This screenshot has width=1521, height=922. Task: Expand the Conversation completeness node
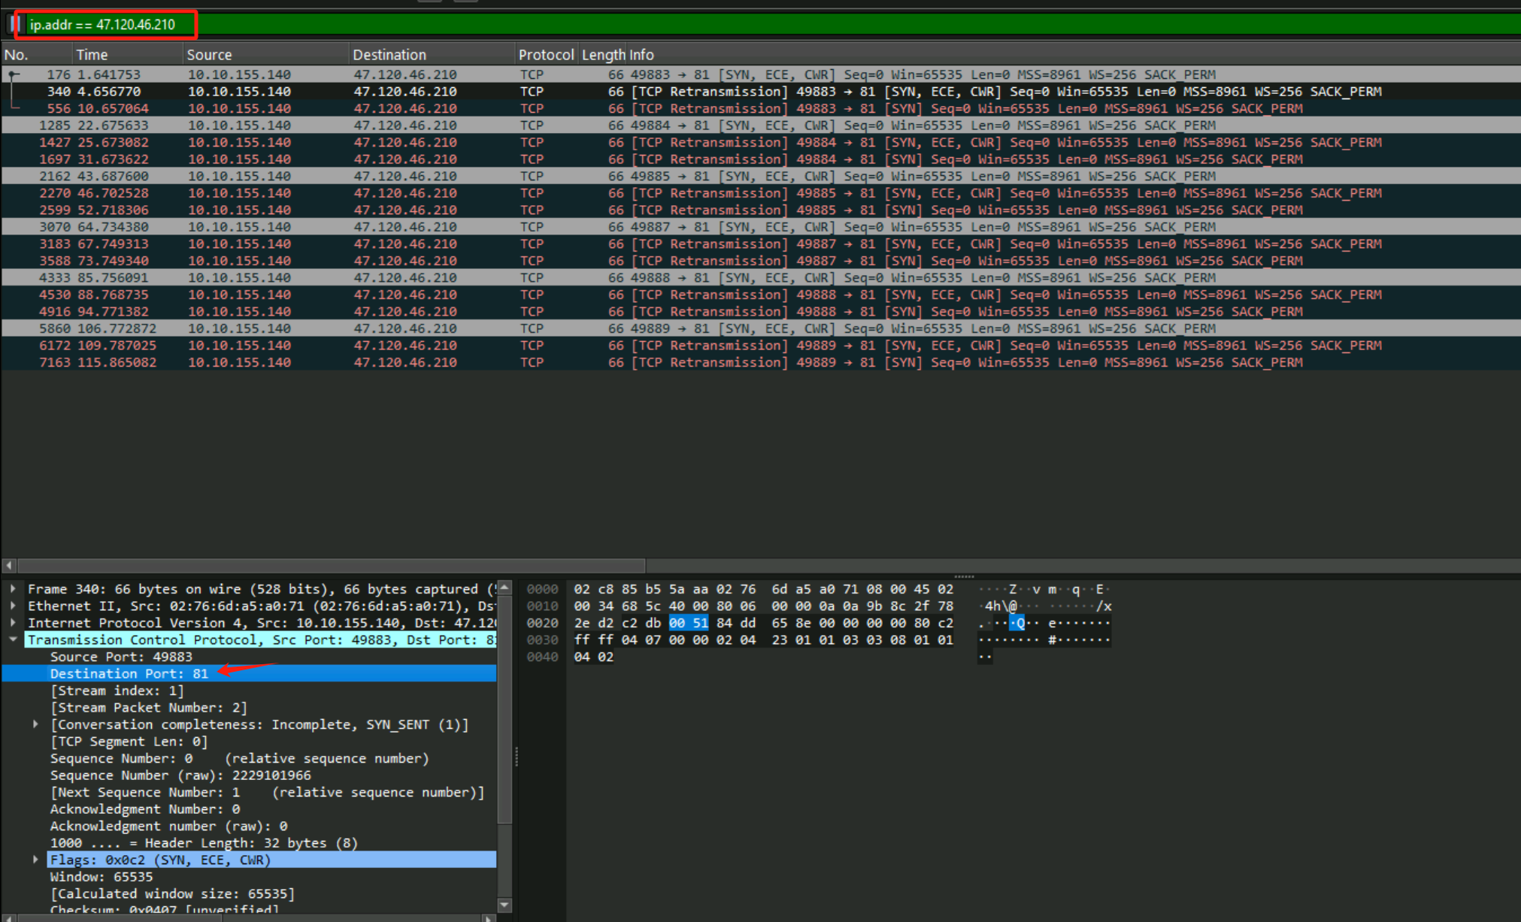[x=35, y=724]
